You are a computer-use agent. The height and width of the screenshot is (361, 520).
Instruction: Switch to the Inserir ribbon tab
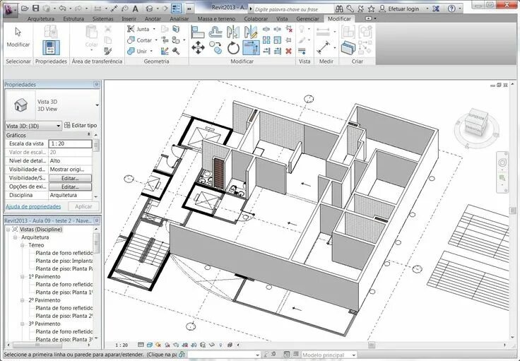coord(129,19)
